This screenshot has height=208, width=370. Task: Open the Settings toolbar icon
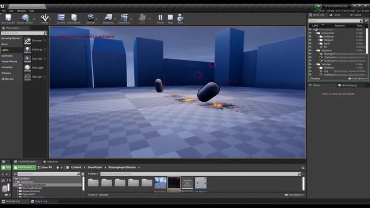coord(90,18)
